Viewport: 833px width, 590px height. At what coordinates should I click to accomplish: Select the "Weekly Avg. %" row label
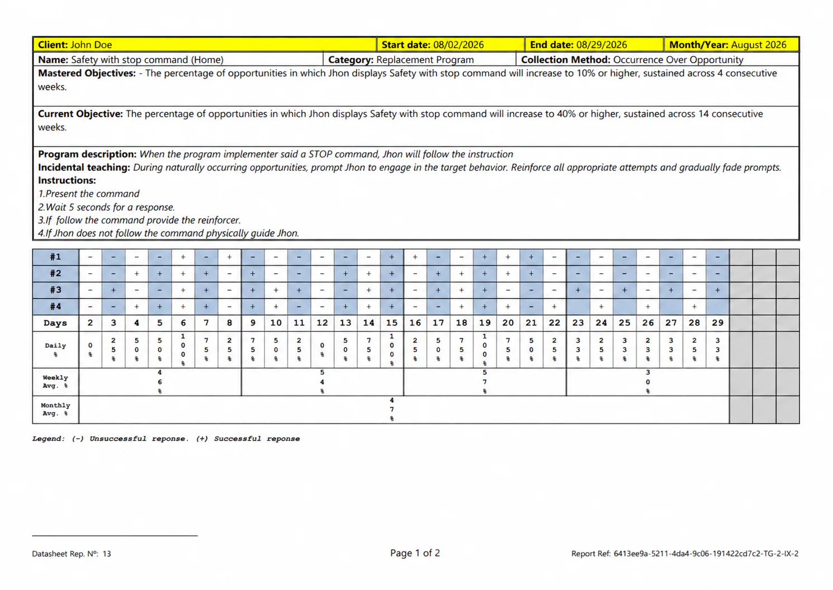[x=55, y=382]
